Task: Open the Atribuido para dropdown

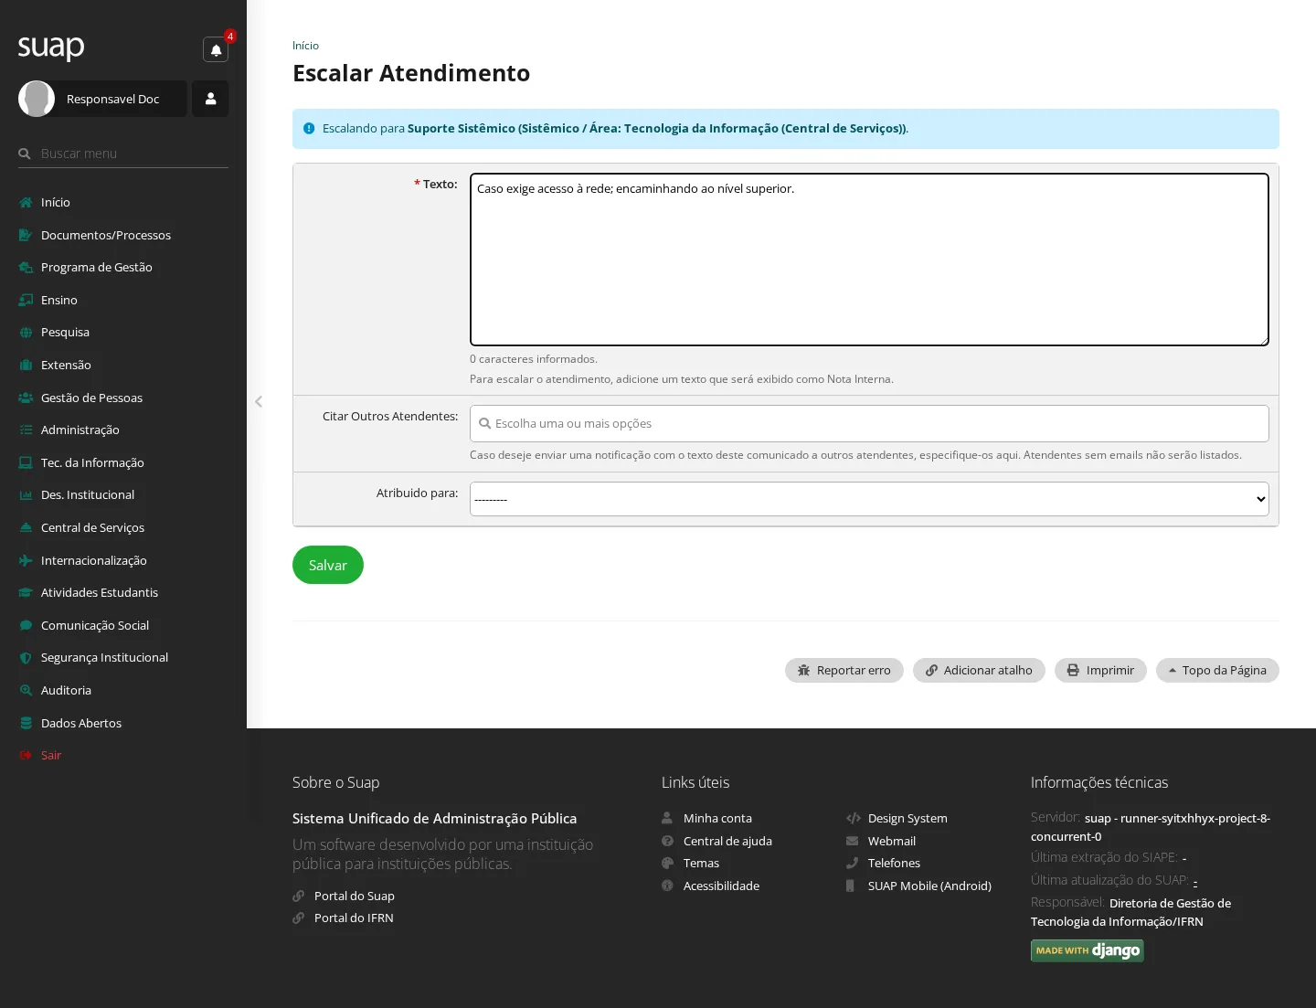Action: click(x=869, y=499)
